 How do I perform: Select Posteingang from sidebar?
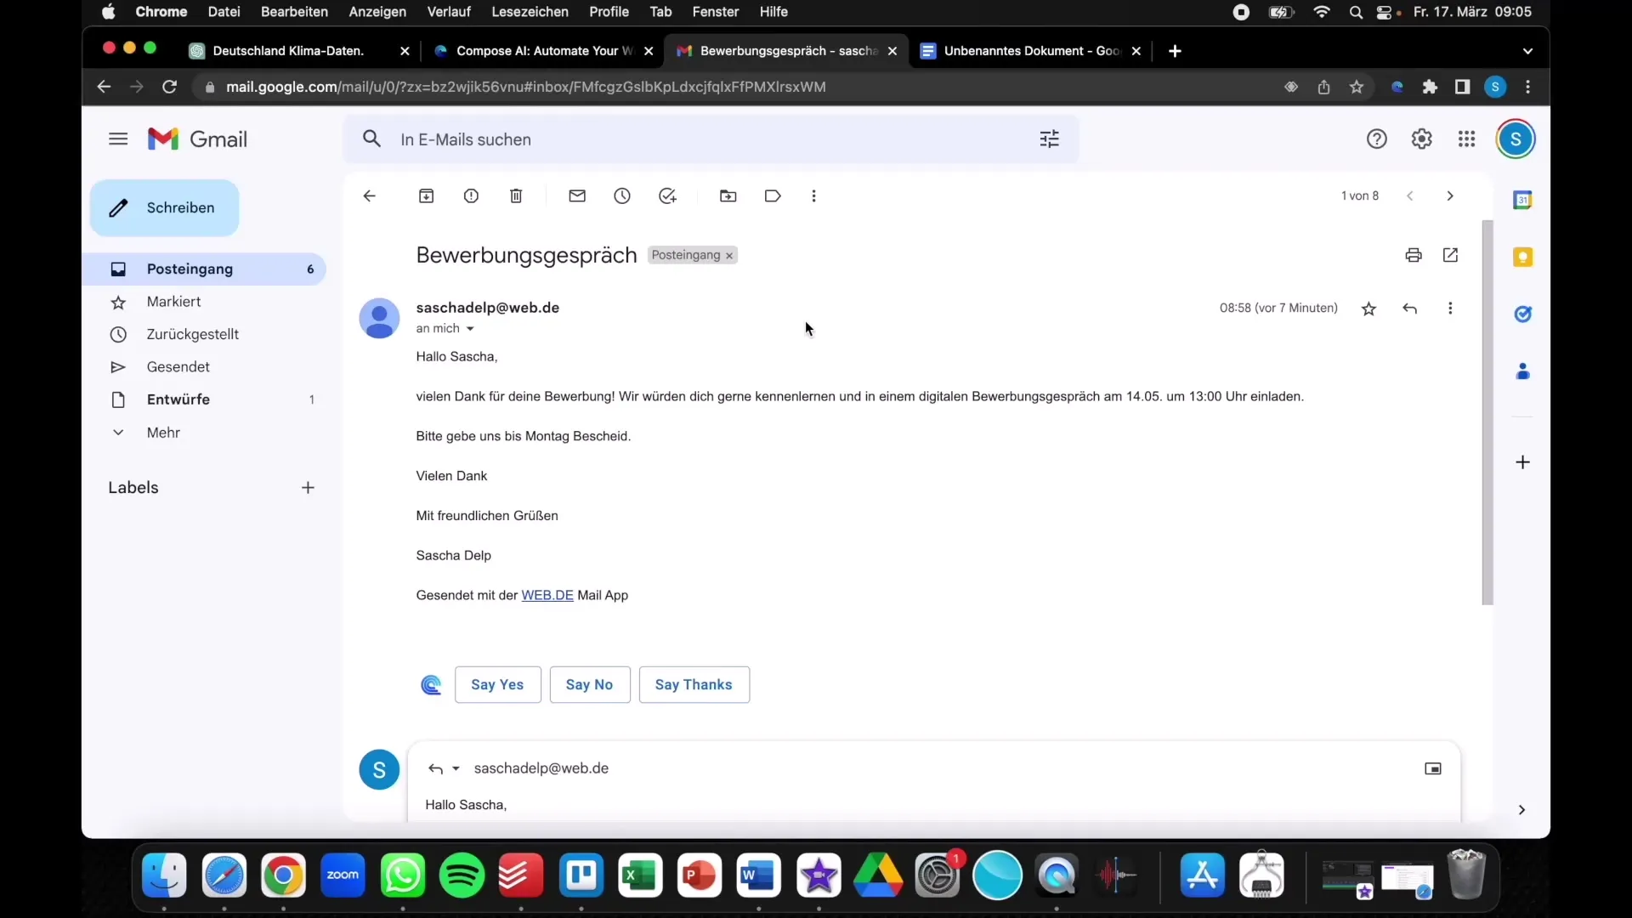tap(190, 268)
